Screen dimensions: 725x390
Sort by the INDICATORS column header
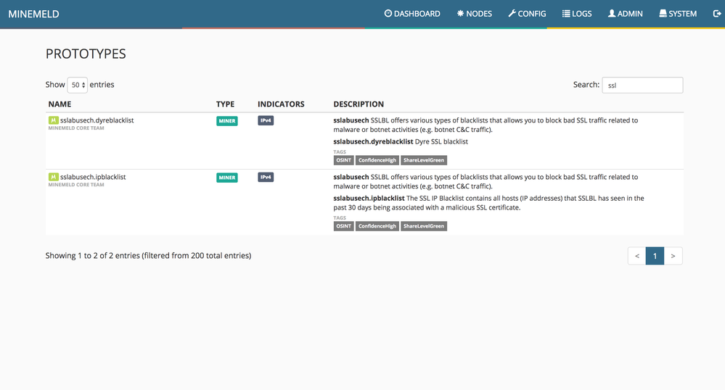point(281,104)
